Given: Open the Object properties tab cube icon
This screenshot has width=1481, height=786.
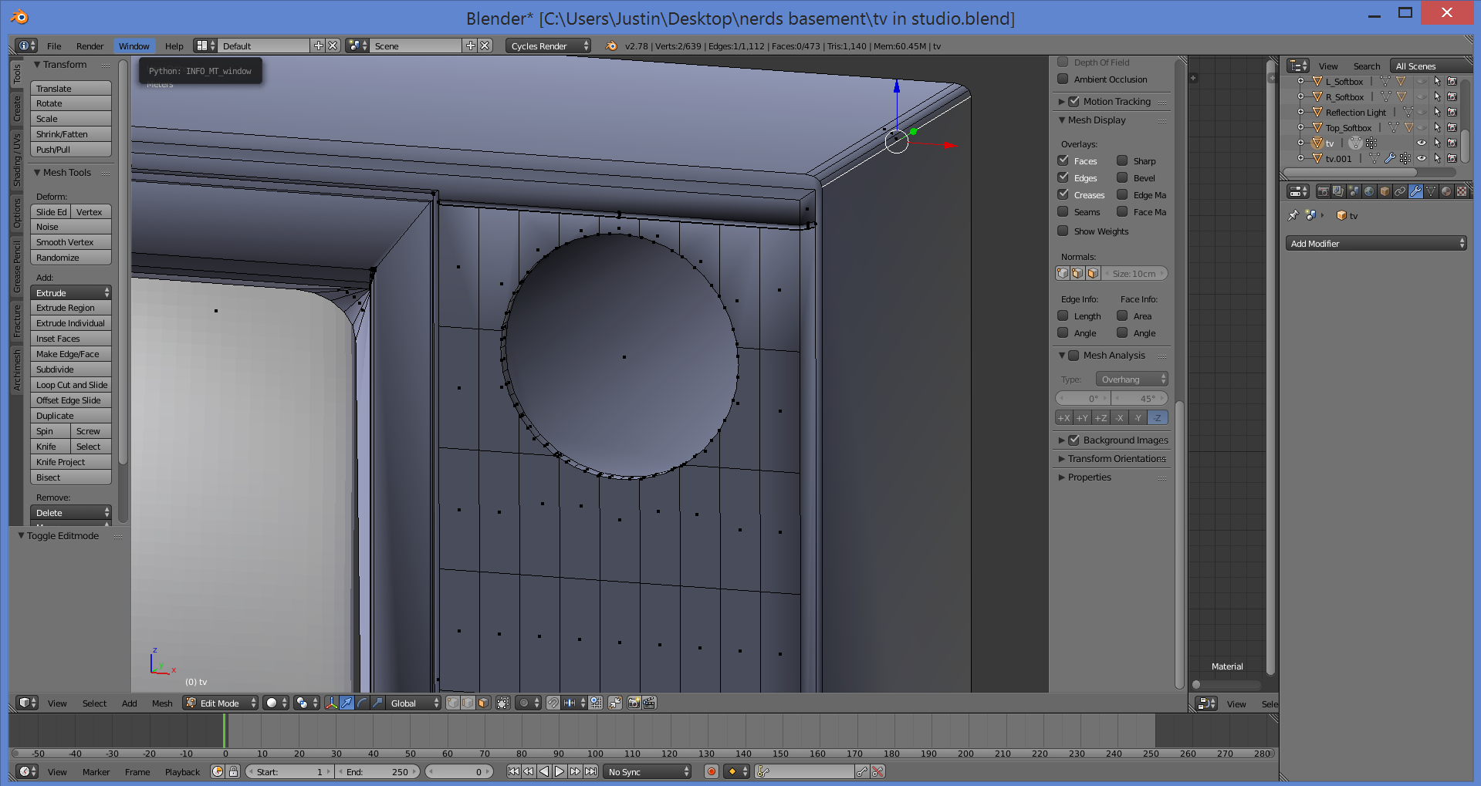Looking at the screenshot, I should pos(1385,191).
